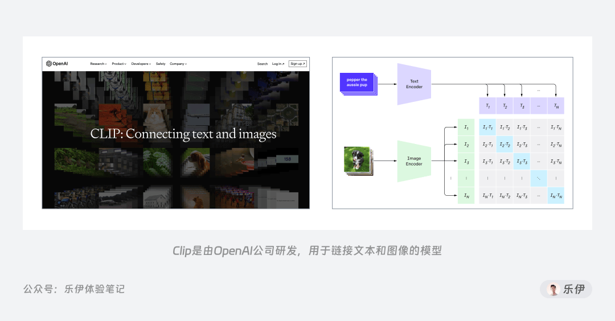Open the Log in link

[278, 64]
